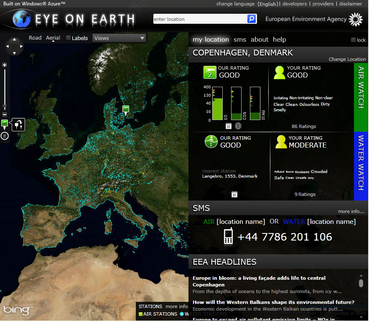
Task: Click the Change Location link
Action: (x=347, y=59)
